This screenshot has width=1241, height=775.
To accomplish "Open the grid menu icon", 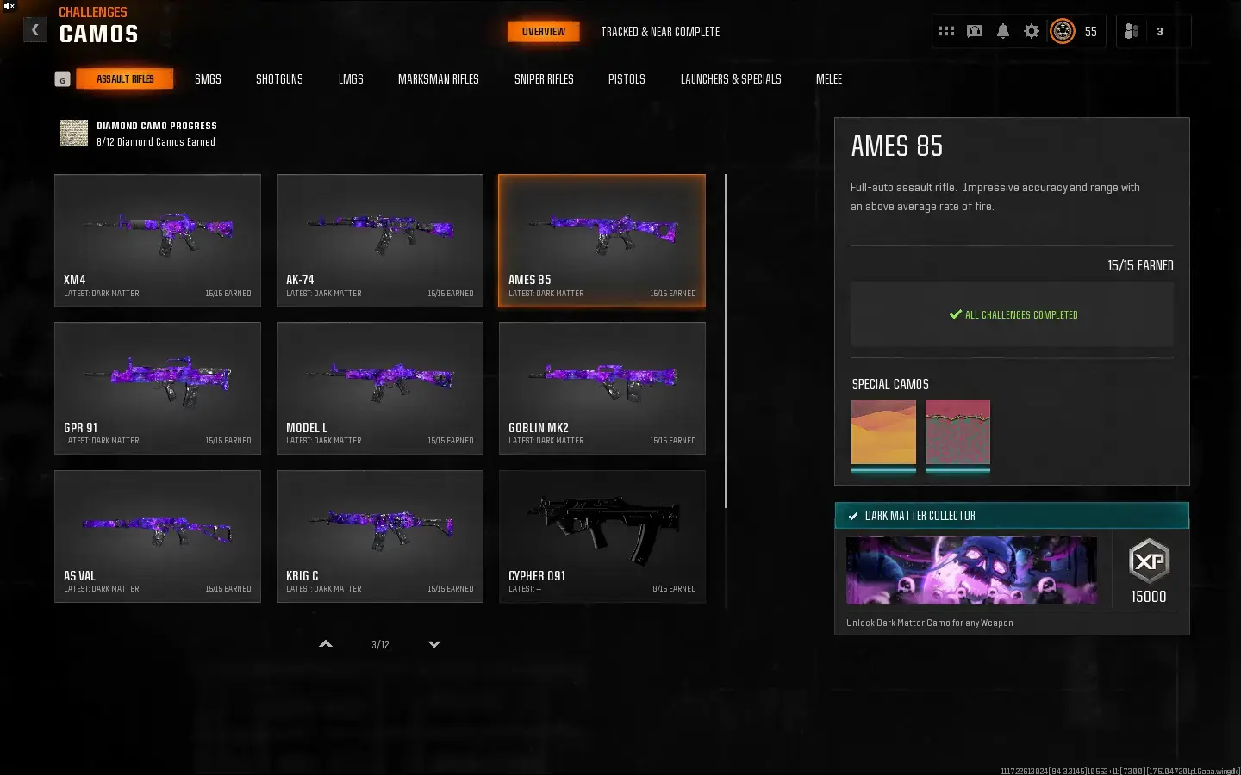I will pos(946,31).
